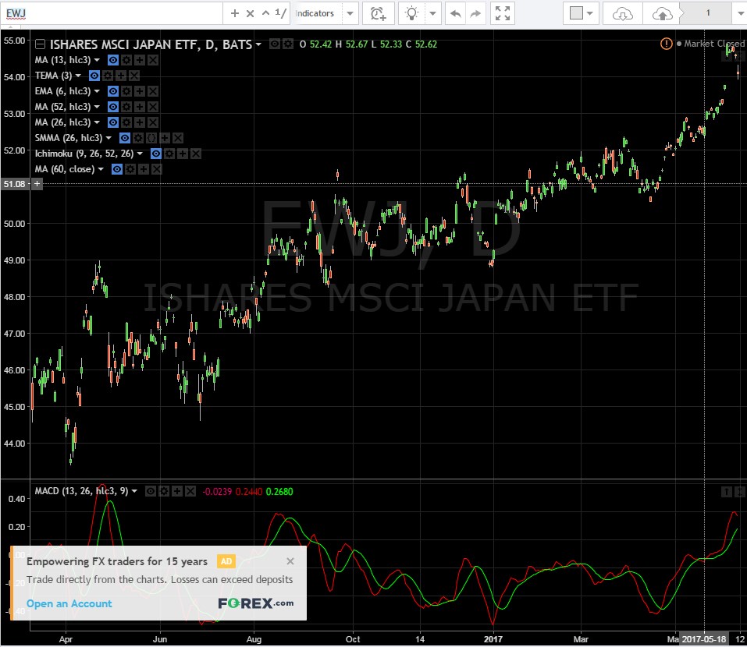747x647 pixels.
Task: Hide the MA (52, hlc3) indicator
Action: (x=113, y=107)
